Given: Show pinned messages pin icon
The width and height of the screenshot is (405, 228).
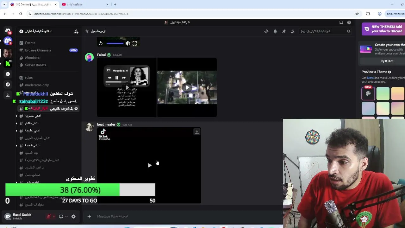Looking at the screenshot, I should coord(284,31).
